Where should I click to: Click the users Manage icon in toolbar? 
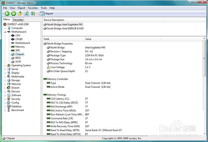33,14
